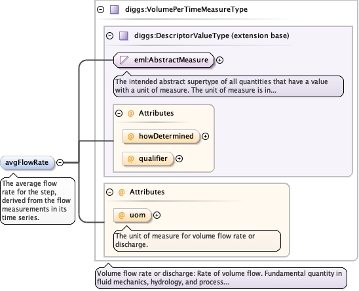359x291 pixels.
Task: Expand the qualifier attribute
Action: coord(179,158)
